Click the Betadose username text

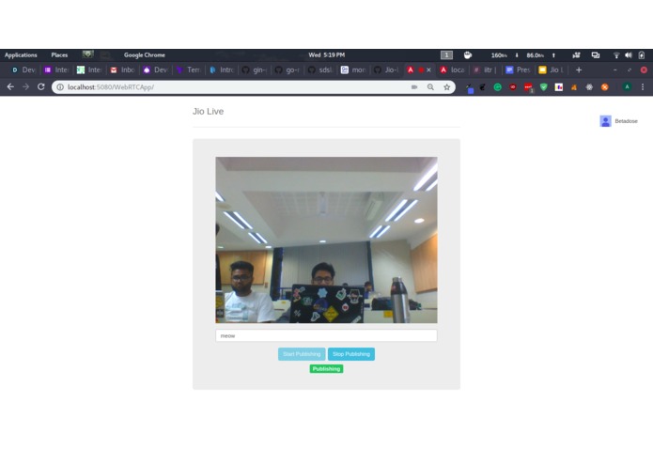[x=626, y=121]
